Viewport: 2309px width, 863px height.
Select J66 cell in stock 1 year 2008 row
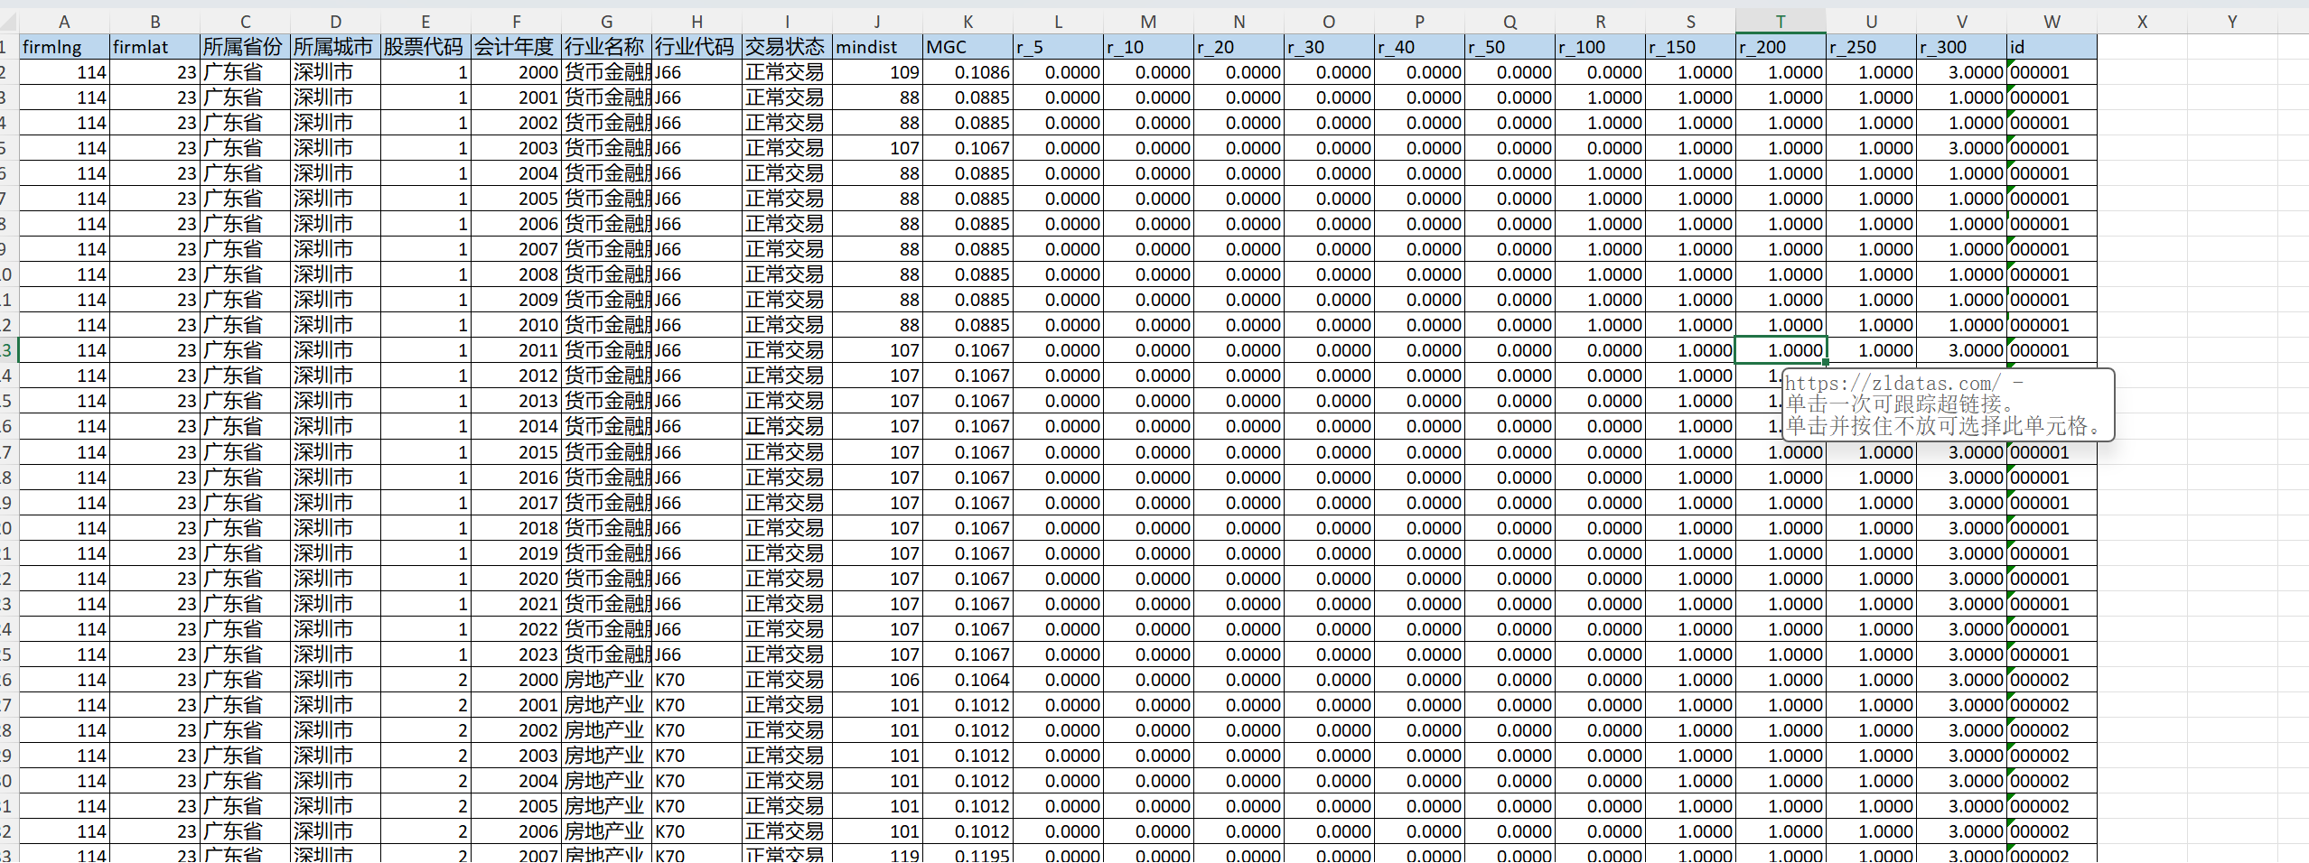tap(696, 274)
